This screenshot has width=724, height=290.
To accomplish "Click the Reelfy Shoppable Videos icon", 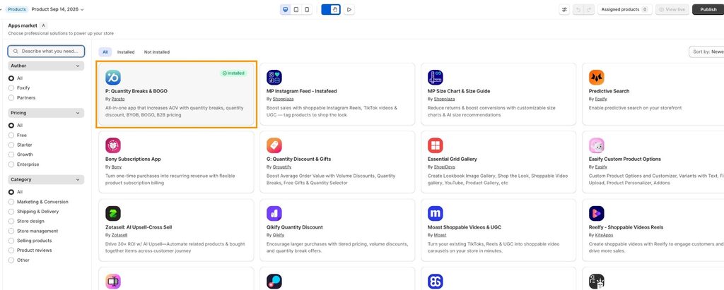I will click(x=597, y=214).
